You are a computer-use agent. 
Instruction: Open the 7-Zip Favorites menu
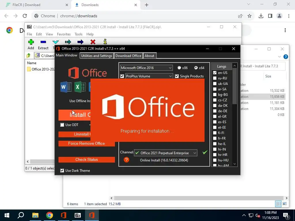[x=64, y=34]
